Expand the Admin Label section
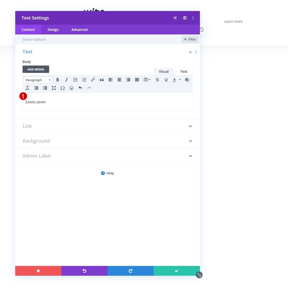The width and height of the screenshot is (288, 289). tap(107, 156)
